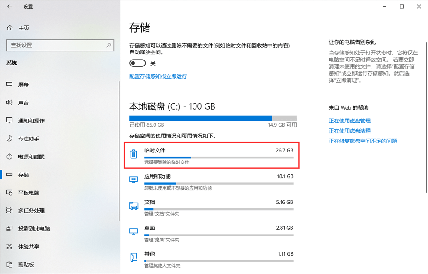Open 临时文件 via the trash can icon
Viewport: 428px width, 274px height.
(x=133, y=155)
